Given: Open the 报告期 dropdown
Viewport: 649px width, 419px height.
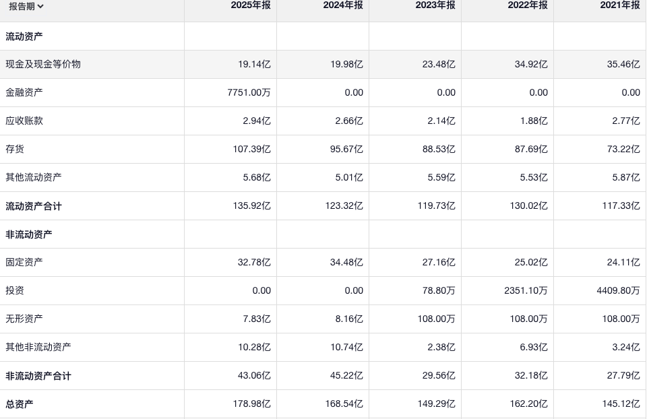Looking at the screenshot, I should (27, 7).
